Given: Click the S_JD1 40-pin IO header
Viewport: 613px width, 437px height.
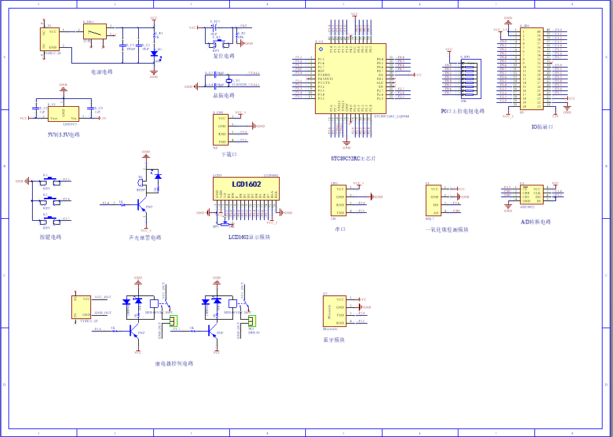Looking at the screenshot, I should click(x=531, y=69).
